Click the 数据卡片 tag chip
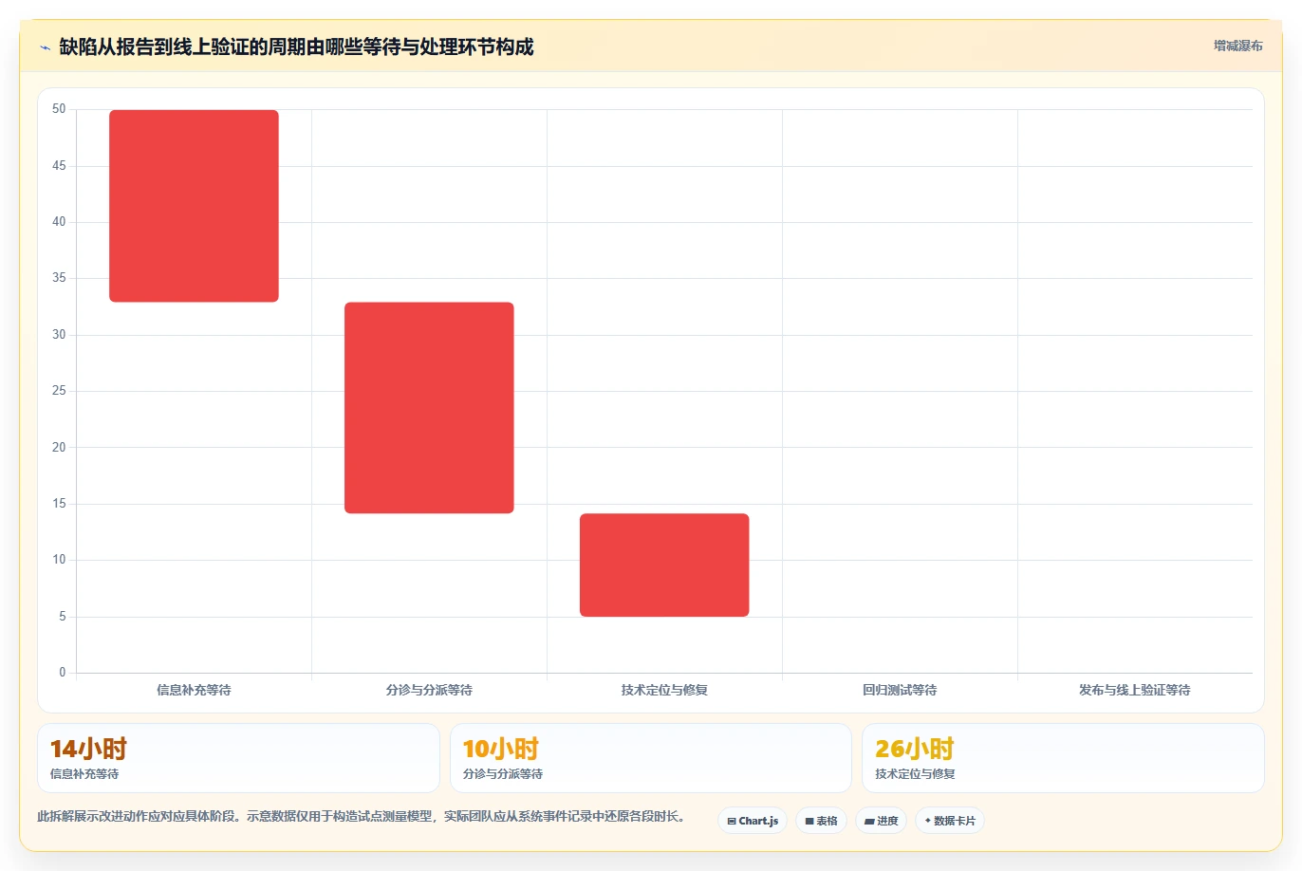The image size is (1302, 871). (x=950, y=821)
